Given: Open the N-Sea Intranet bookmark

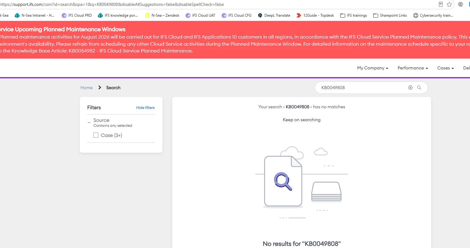Looking at the screenshot, I should click(x=35, y=15).
